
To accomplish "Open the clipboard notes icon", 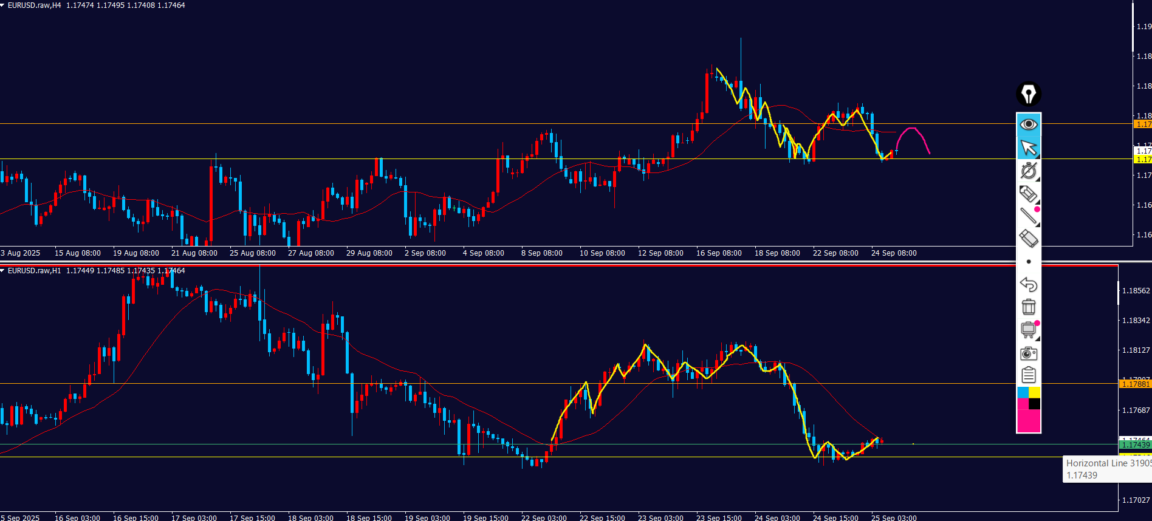I will [1028, 375].
